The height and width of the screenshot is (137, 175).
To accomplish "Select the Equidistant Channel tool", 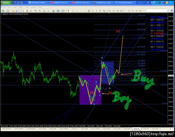I will click(x=89, y=11).
